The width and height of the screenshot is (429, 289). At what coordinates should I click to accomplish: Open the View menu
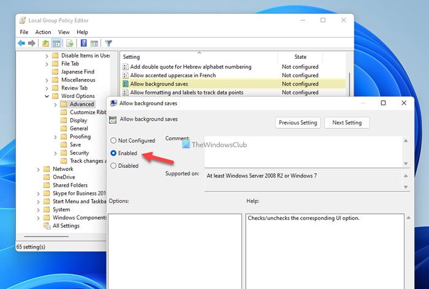[x=64, y=32]
